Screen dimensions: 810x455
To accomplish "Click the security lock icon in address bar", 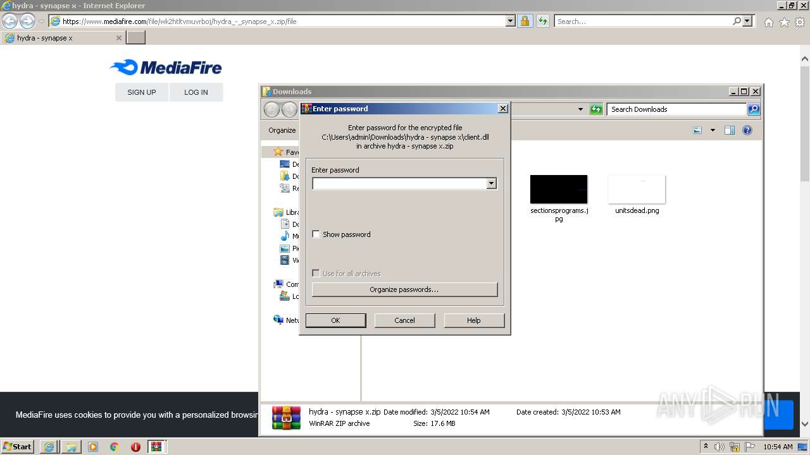I will tap(525, 21).
